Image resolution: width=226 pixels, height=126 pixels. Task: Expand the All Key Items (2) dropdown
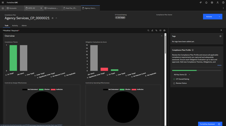click(182, 75)
